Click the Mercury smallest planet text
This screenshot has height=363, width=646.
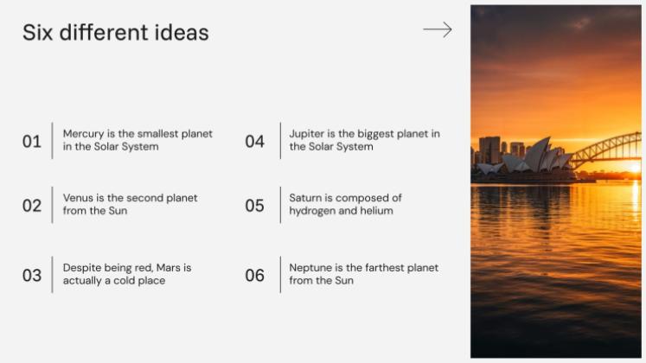click(x=138, y=140)
